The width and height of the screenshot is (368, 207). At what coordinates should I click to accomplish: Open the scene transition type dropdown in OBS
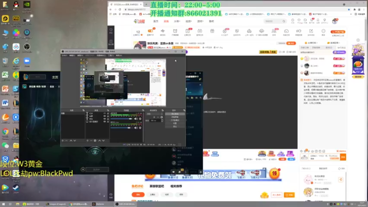pyautogui.click(x=155, y=114)
